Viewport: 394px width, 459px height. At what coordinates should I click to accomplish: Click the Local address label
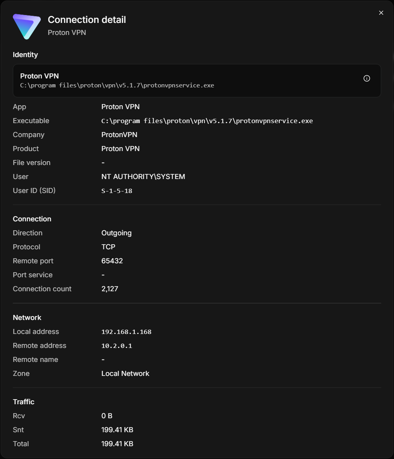(36, 332)
